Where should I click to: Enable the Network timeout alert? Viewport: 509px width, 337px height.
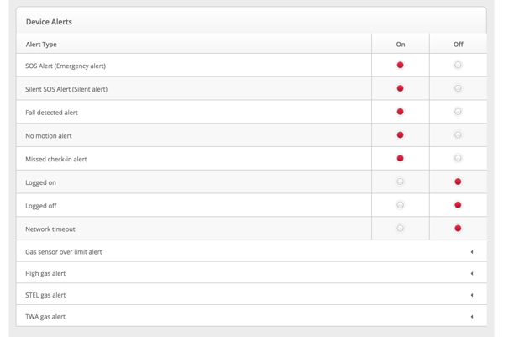pos(401,229)
